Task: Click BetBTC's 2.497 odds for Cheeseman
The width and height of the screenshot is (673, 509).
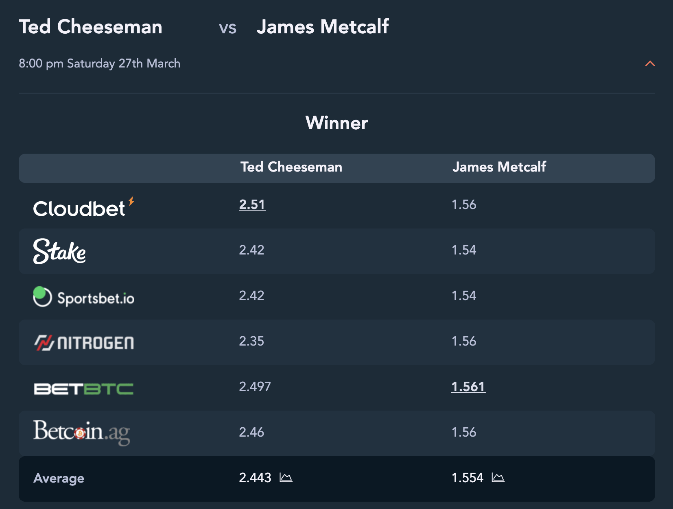Action: pos(255,387)
